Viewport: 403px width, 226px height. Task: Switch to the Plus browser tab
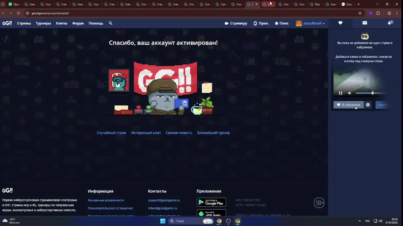[315, 4]
